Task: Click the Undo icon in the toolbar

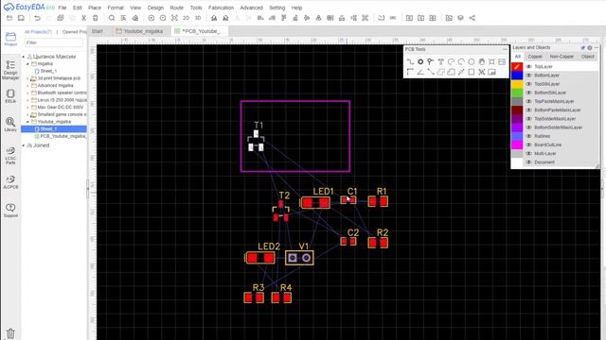Action: 37,18
